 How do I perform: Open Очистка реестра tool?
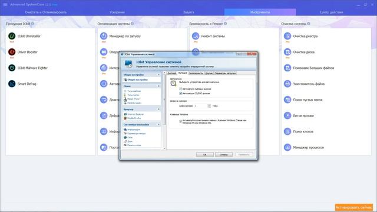[x=301, y=36]
